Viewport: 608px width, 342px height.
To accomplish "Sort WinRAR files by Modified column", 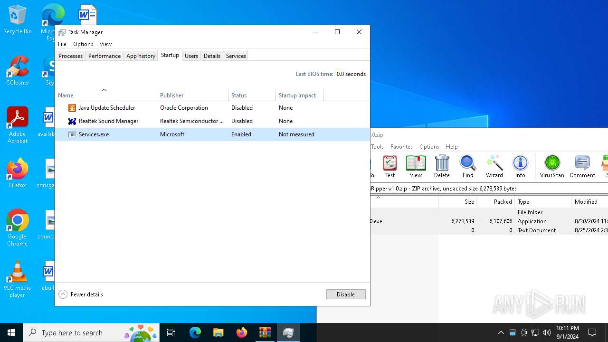I will click(x=589, y=201).
